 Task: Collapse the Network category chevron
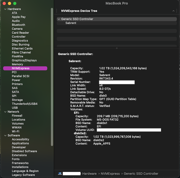(x=5, y=112)
